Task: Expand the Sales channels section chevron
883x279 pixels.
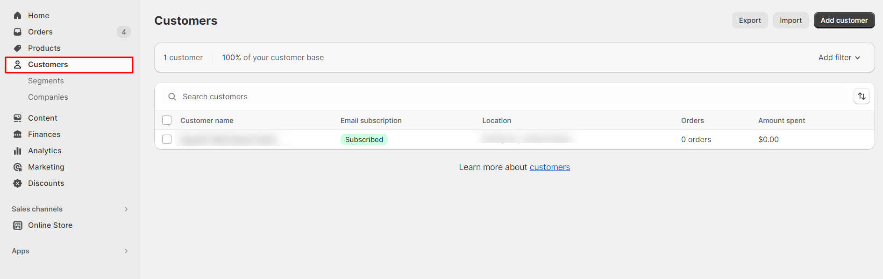Action: click(126, 209)
